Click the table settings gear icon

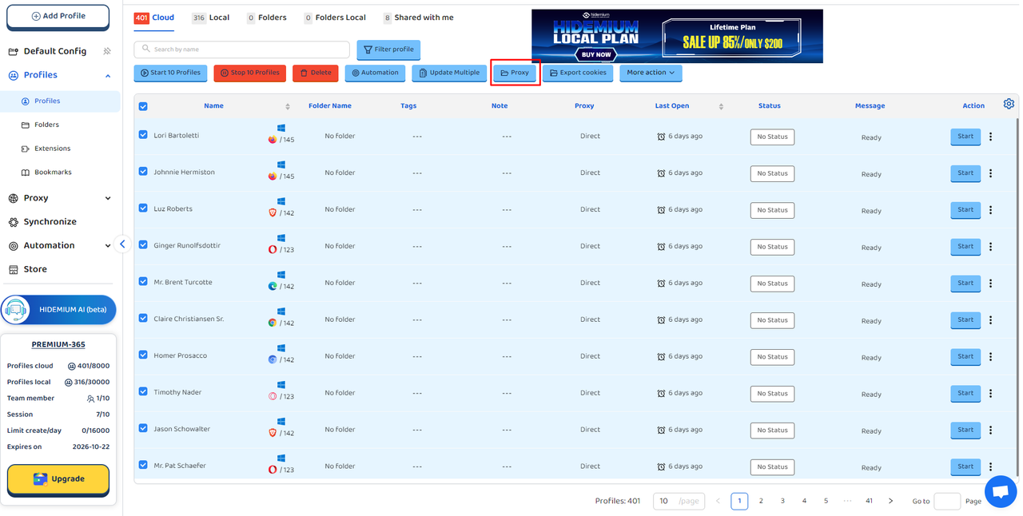[x=1009, y=104]
